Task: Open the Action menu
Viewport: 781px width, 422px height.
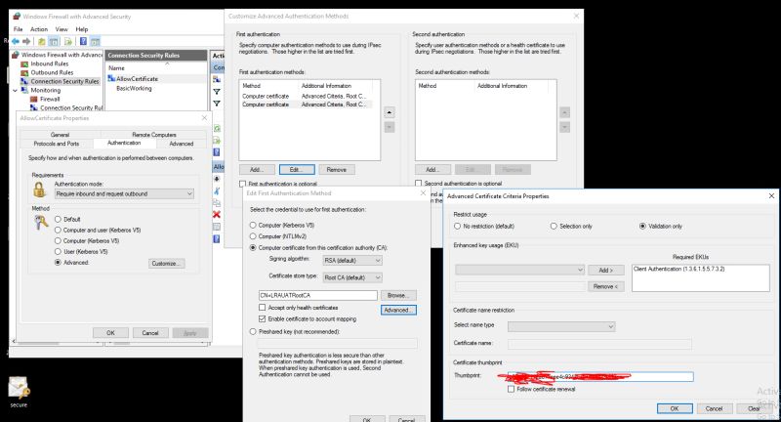Action: click(x=39, y=29)
